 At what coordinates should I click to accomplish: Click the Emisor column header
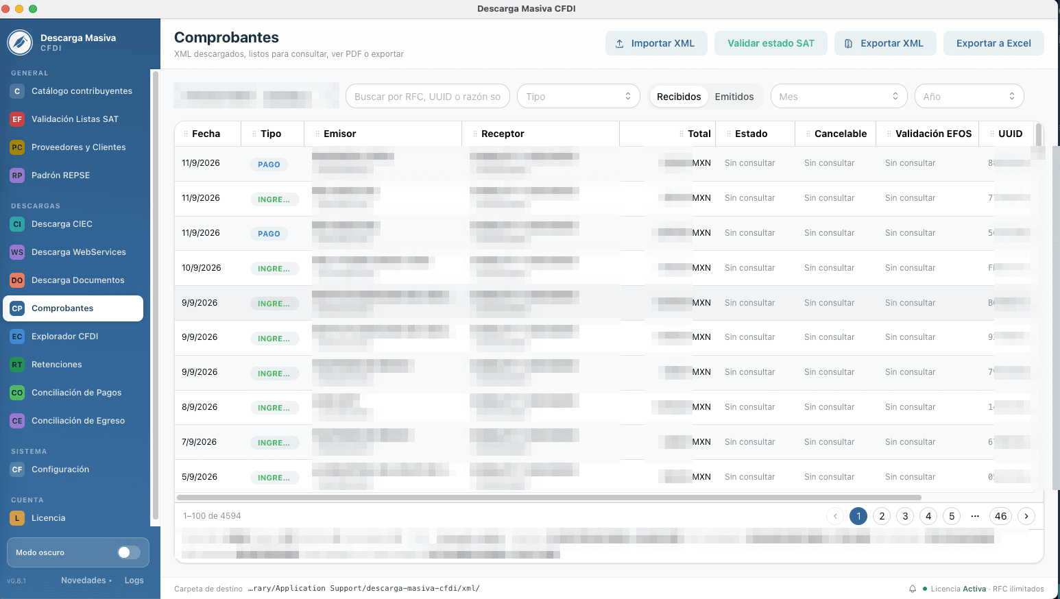383,134
